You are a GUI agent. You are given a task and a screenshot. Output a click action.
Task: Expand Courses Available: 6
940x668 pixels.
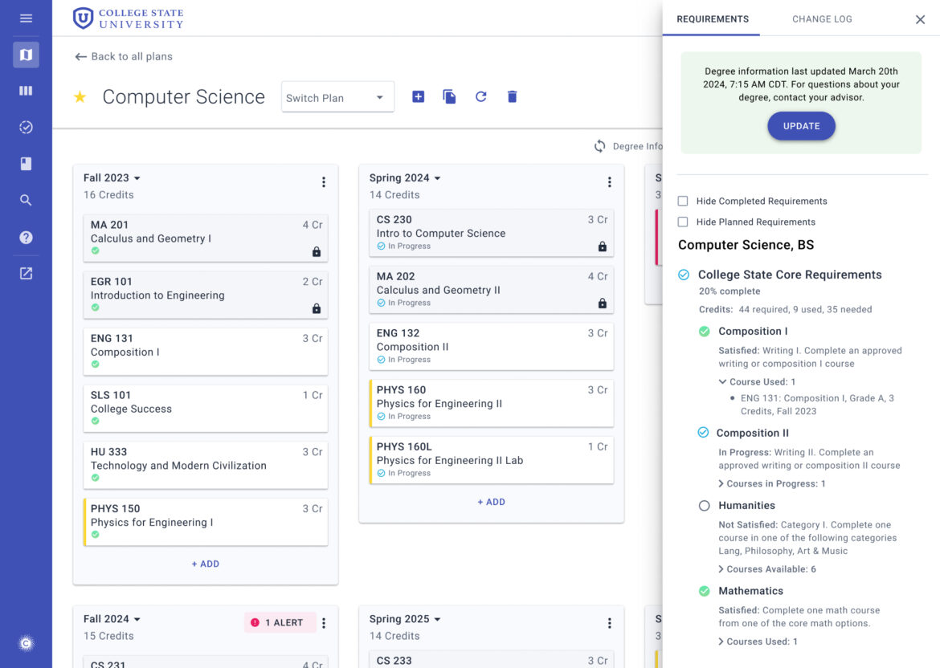coord(767,569)
